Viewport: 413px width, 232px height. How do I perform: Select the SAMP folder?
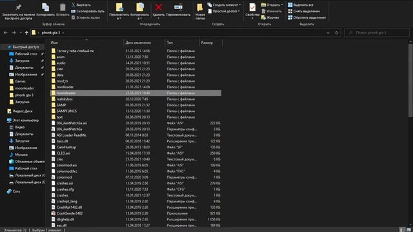point(136,105)
